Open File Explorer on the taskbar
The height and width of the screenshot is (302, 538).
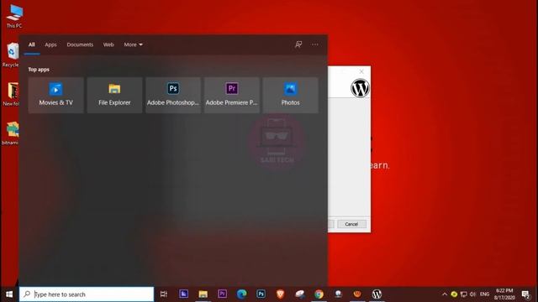coord(203,294)
